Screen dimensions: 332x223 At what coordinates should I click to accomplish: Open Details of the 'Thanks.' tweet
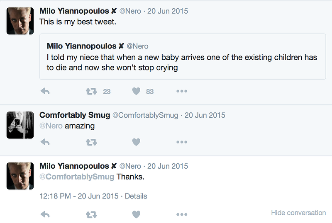pyautogui.click(x=136, y=196)
